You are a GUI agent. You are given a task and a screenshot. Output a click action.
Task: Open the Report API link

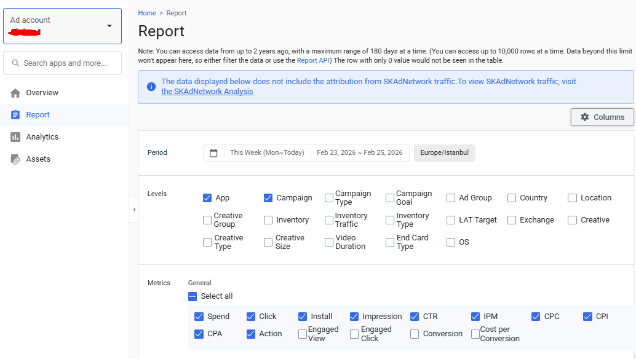tap(314, 60)
